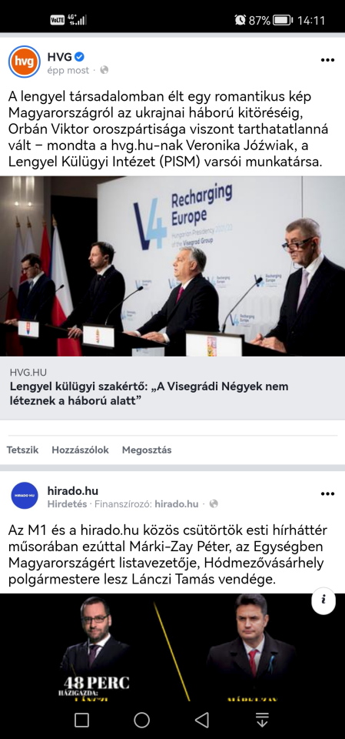Tap the HVG blue verified badge
The height and width of the screenshot is (739, 345).
coord(80,57)
